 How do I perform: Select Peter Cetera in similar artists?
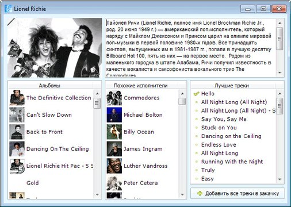pos(141,183)
